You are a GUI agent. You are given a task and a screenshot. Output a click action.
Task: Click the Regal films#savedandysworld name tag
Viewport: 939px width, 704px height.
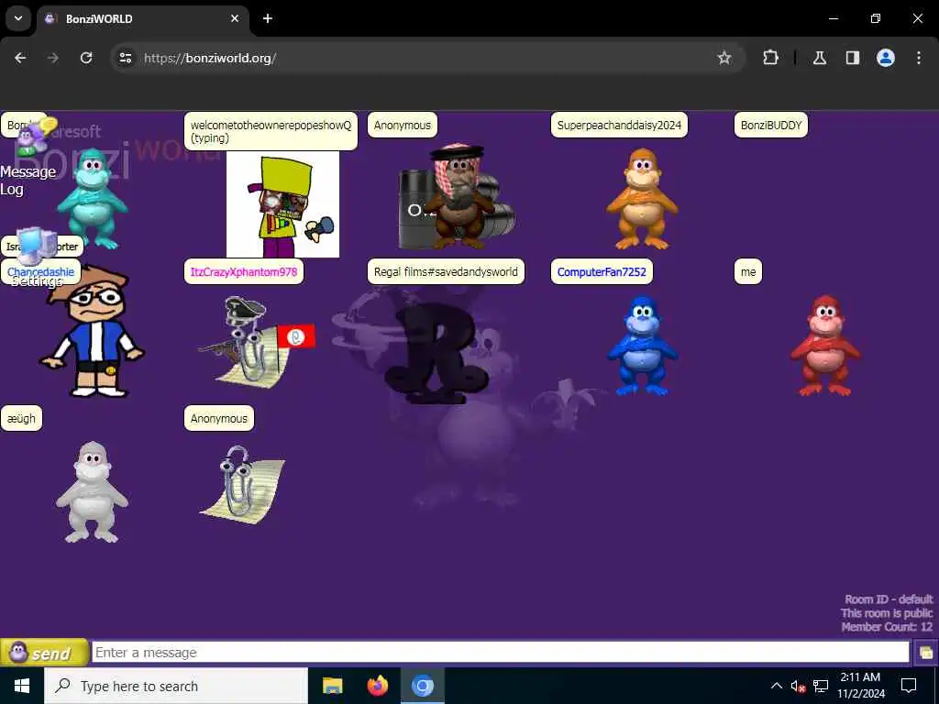(x=446, y=271)
